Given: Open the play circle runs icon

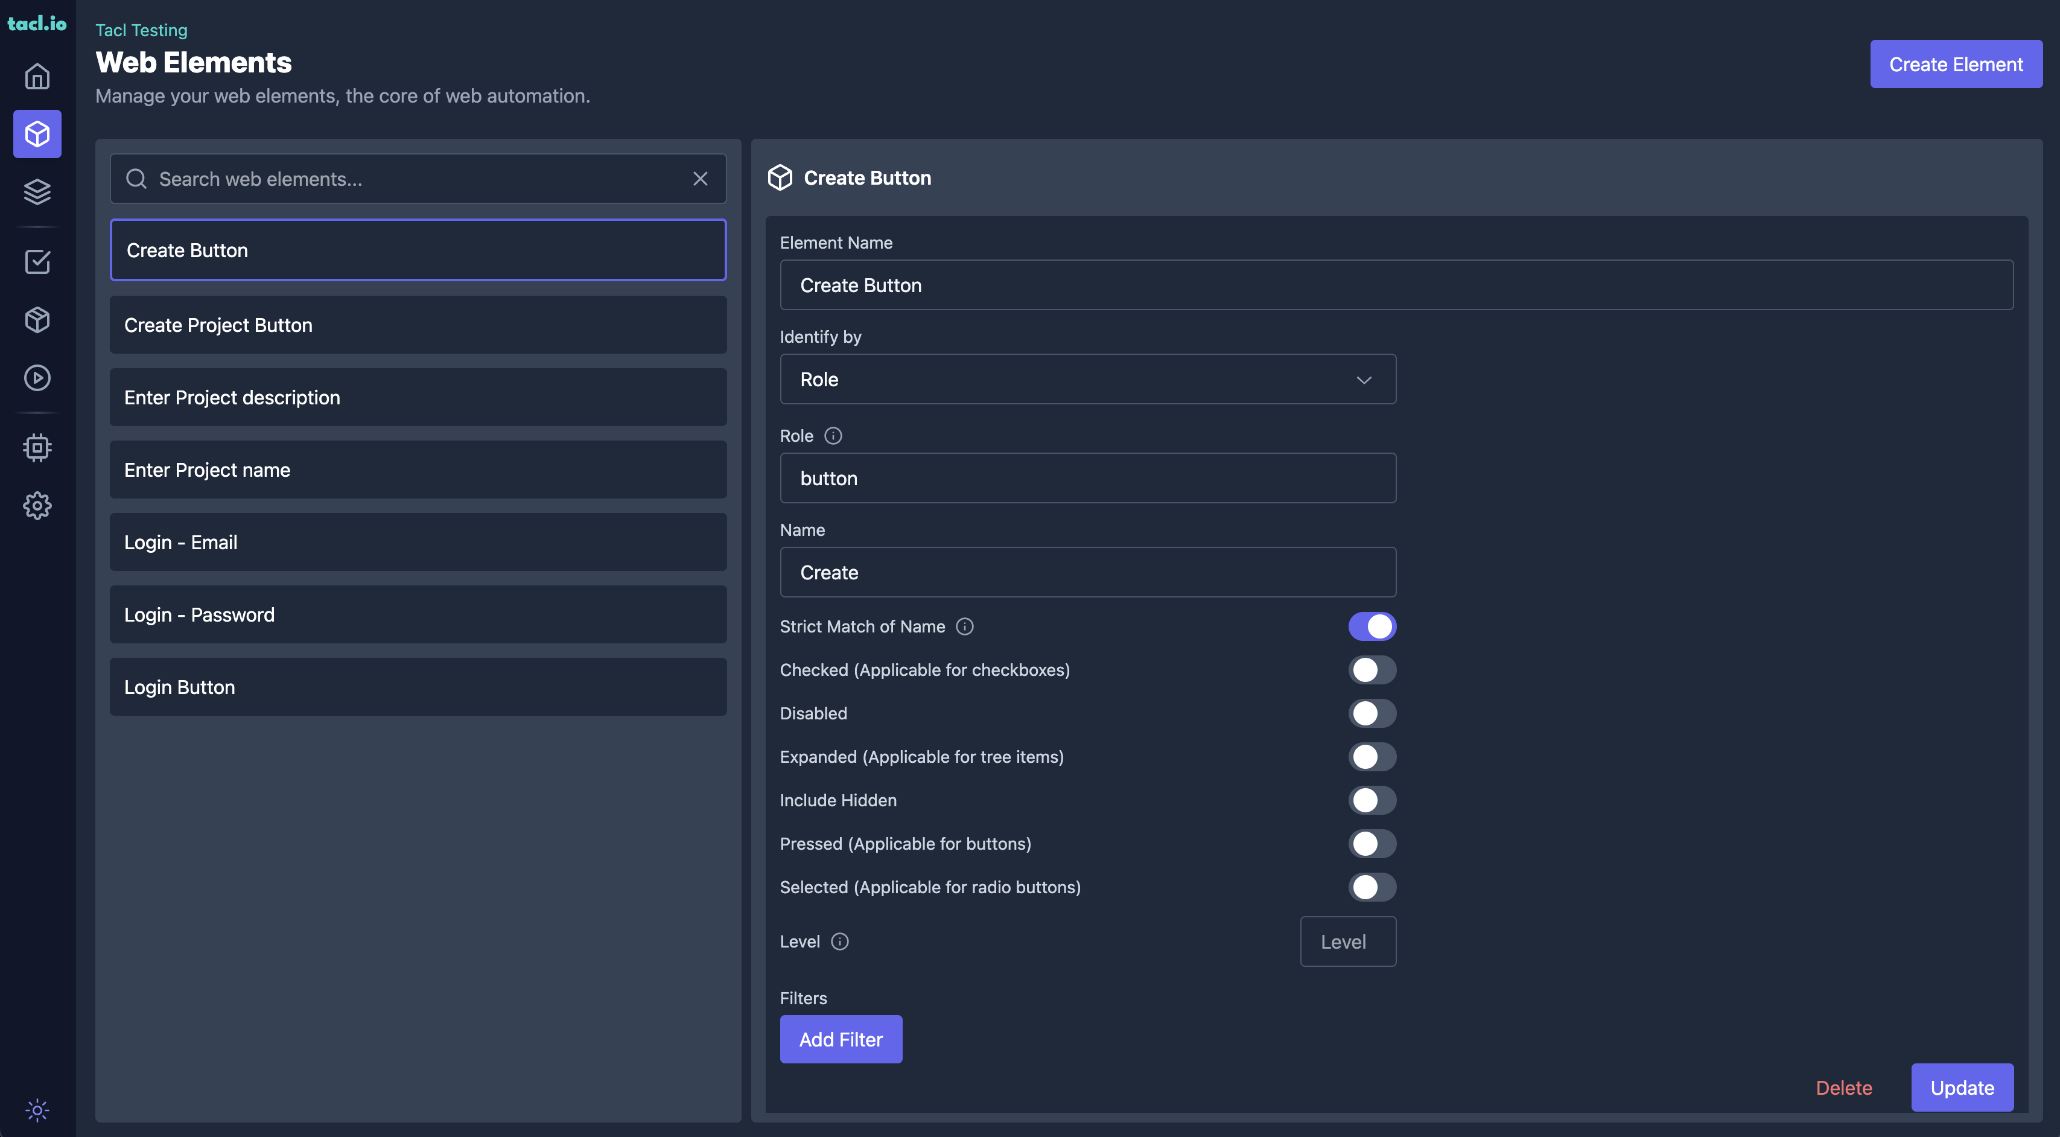Looking at the screenshot, I should (x=37, y=377).
